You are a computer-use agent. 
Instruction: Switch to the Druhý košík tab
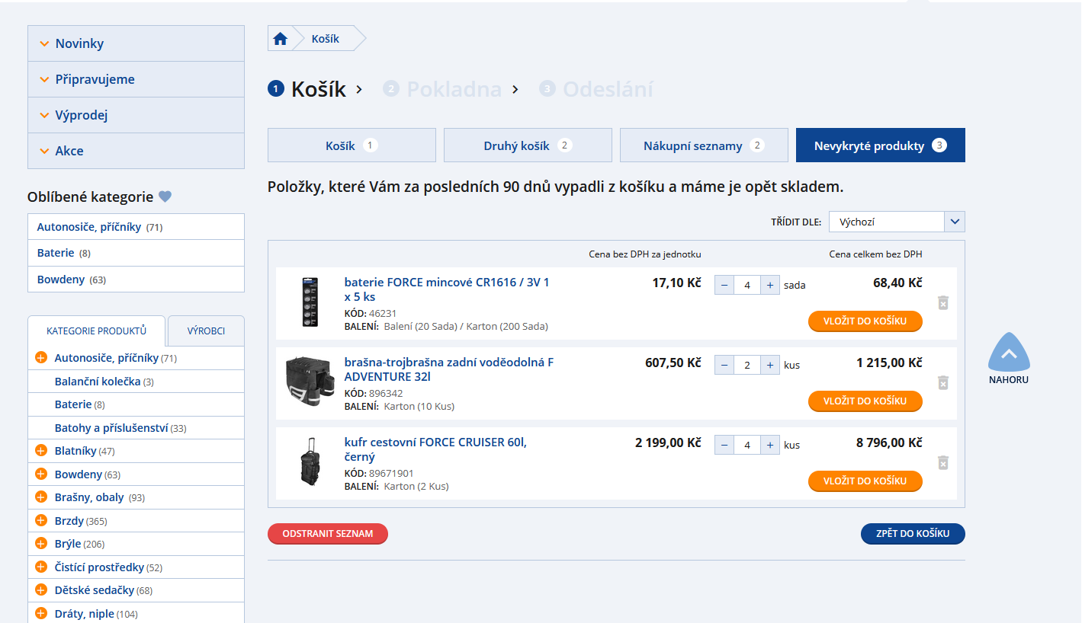(x=528, y=145)
